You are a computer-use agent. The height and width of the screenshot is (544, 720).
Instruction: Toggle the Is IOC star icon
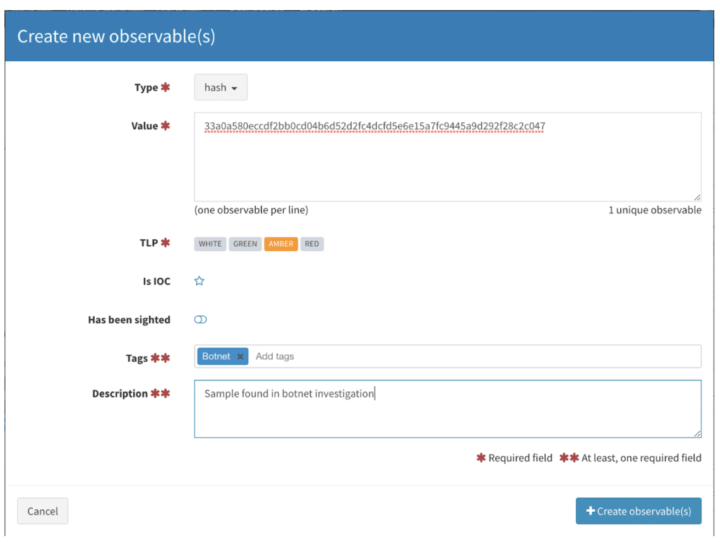(200, 281)
